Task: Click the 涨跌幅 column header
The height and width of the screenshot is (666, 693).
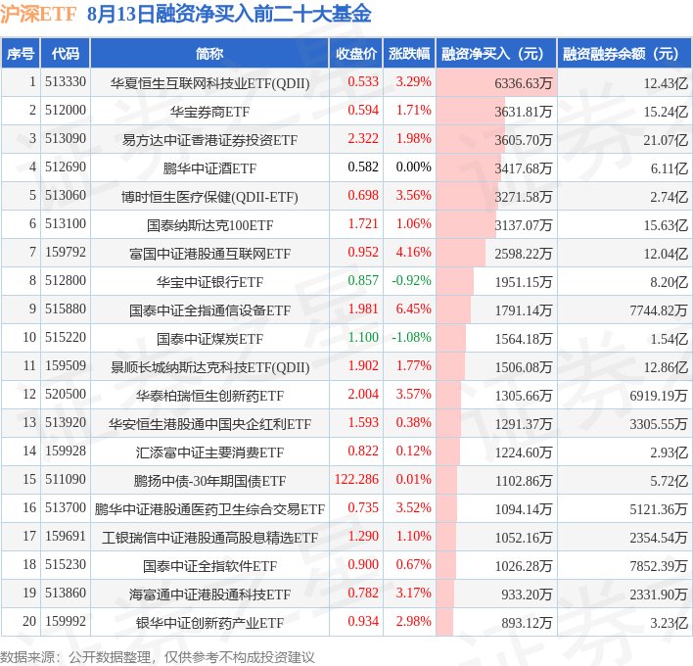Action: 409,54
